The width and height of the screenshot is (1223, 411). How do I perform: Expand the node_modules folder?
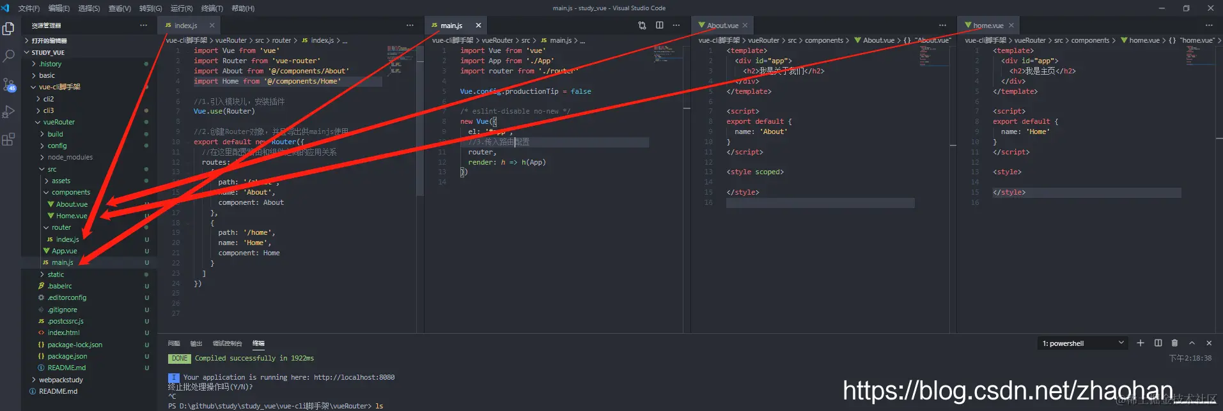89,157
